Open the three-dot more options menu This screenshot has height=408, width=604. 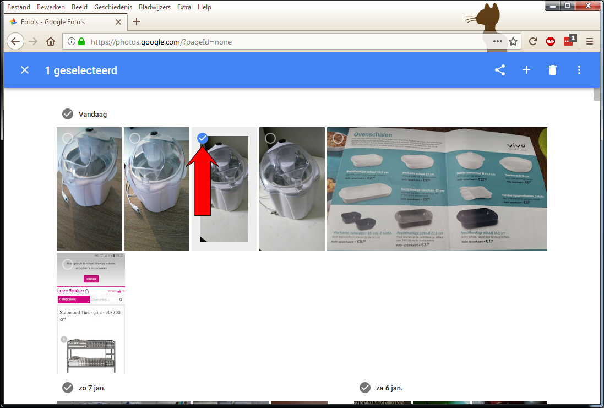pos(579,70)
